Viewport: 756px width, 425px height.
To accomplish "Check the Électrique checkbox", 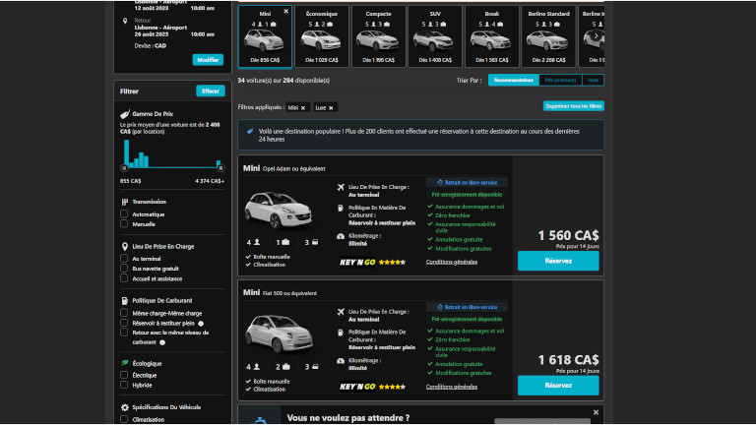I will (x=124, y=375).
